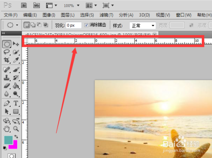Open the 文件(F) menu
Screen dimensions: 212x158
[11, 15]
